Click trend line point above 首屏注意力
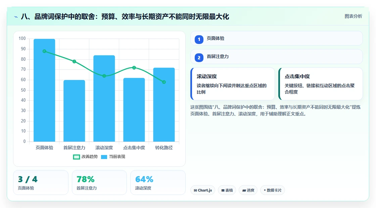376x208 pixels. tap(74, 62)
